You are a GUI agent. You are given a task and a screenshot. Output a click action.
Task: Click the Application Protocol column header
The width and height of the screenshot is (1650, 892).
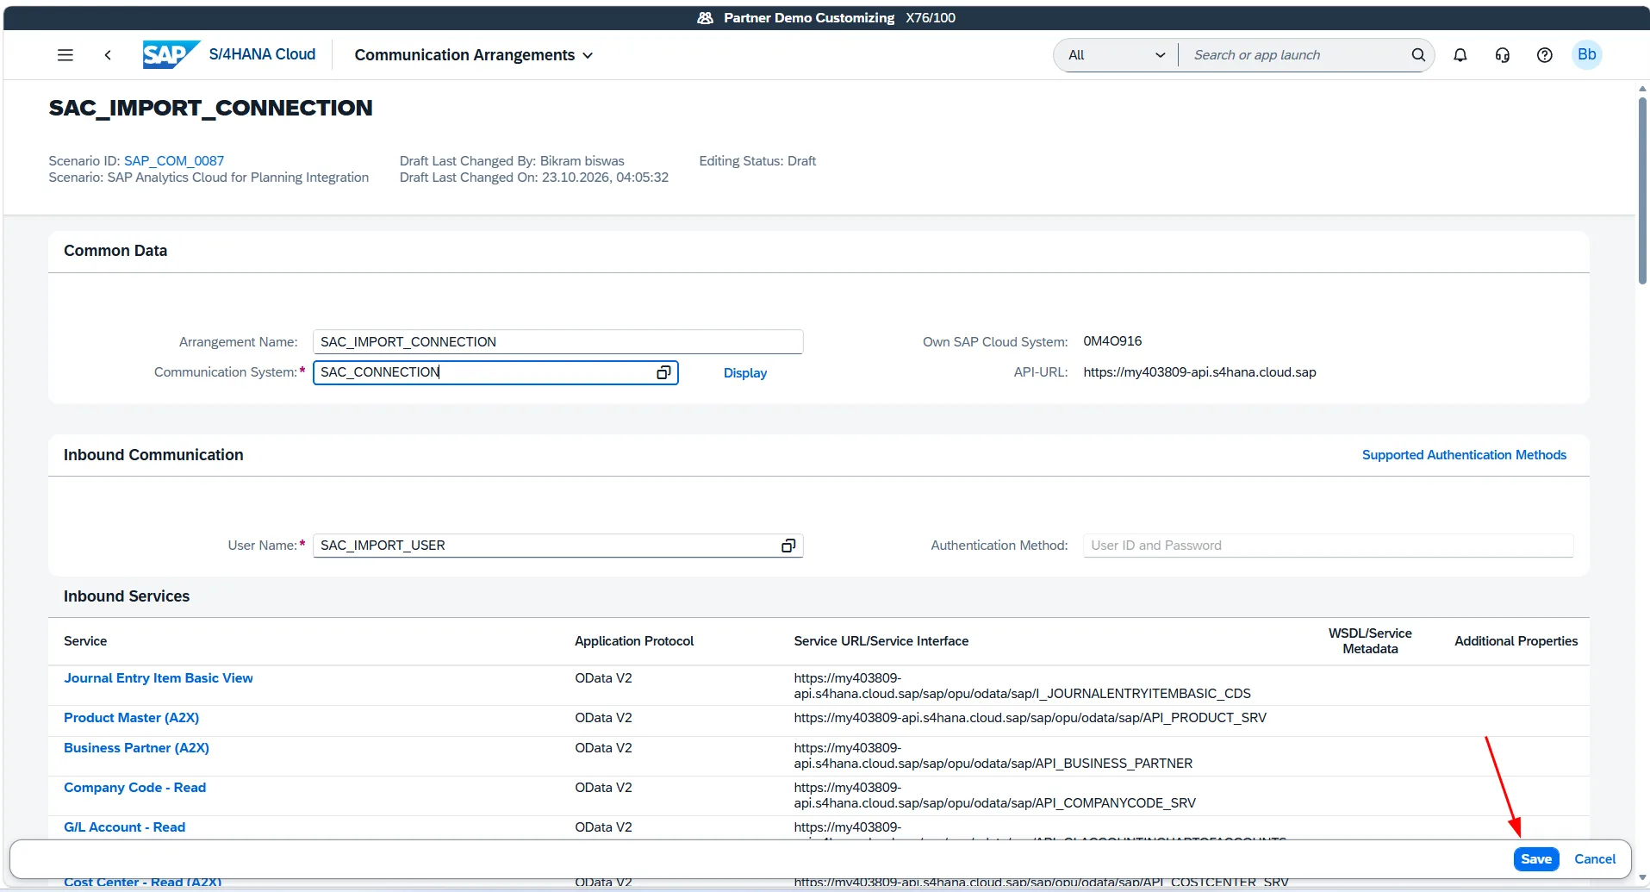(x=634, y=641)
